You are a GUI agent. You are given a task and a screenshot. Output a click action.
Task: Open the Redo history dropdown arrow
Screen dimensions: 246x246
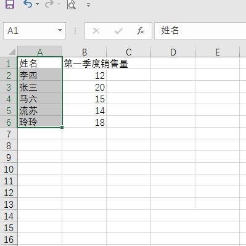59,4
